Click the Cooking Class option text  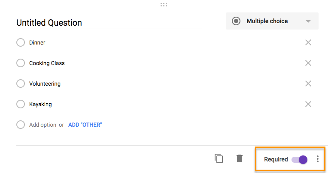pyautogui.click(x=47, y=63)
